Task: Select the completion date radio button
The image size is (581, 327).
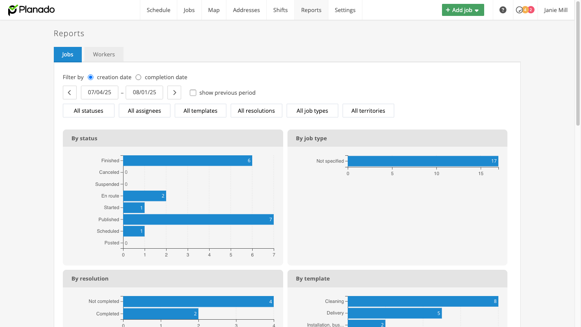Action: (138, 77)
